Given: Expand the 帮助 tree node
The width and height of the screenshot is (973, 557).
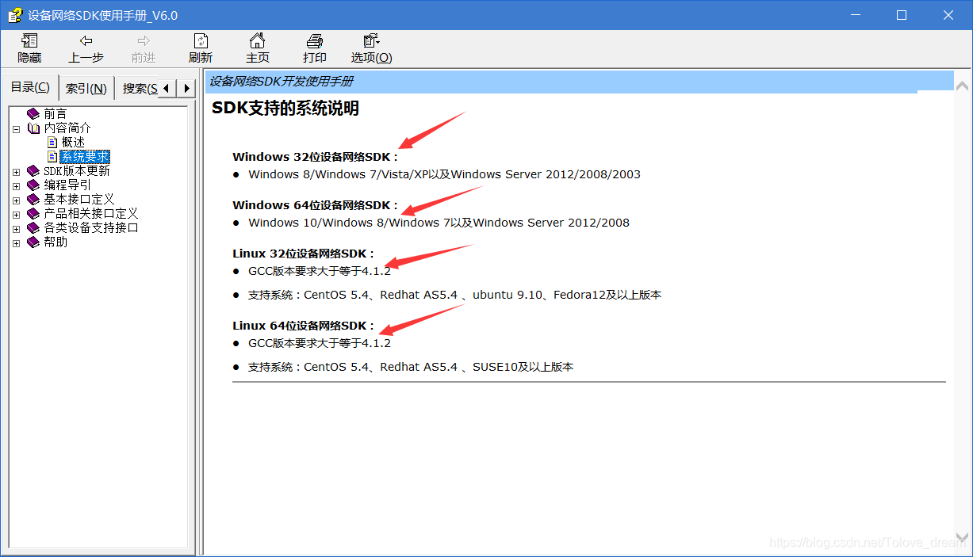Looking at the screenshot, I should (16, 242).
